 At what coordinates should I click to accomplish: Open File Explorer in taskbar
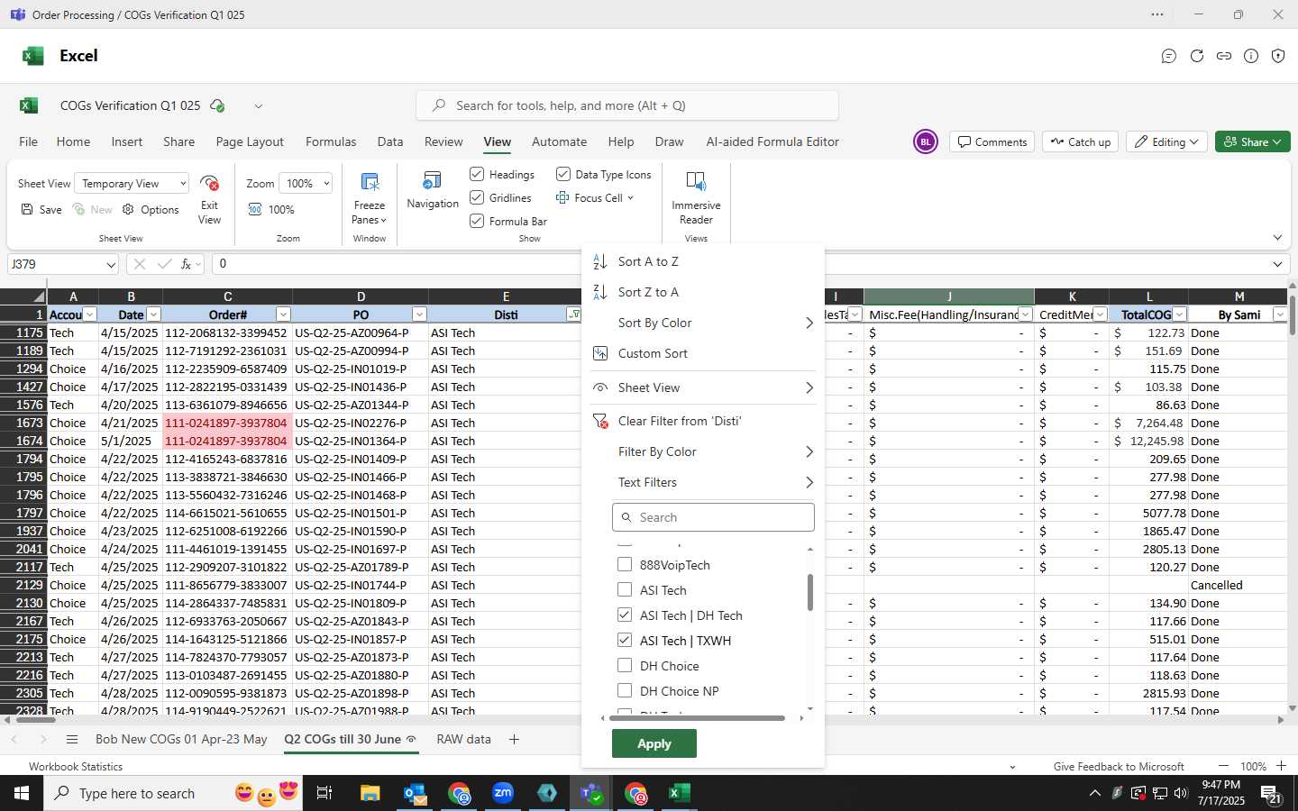coord(370,793)
